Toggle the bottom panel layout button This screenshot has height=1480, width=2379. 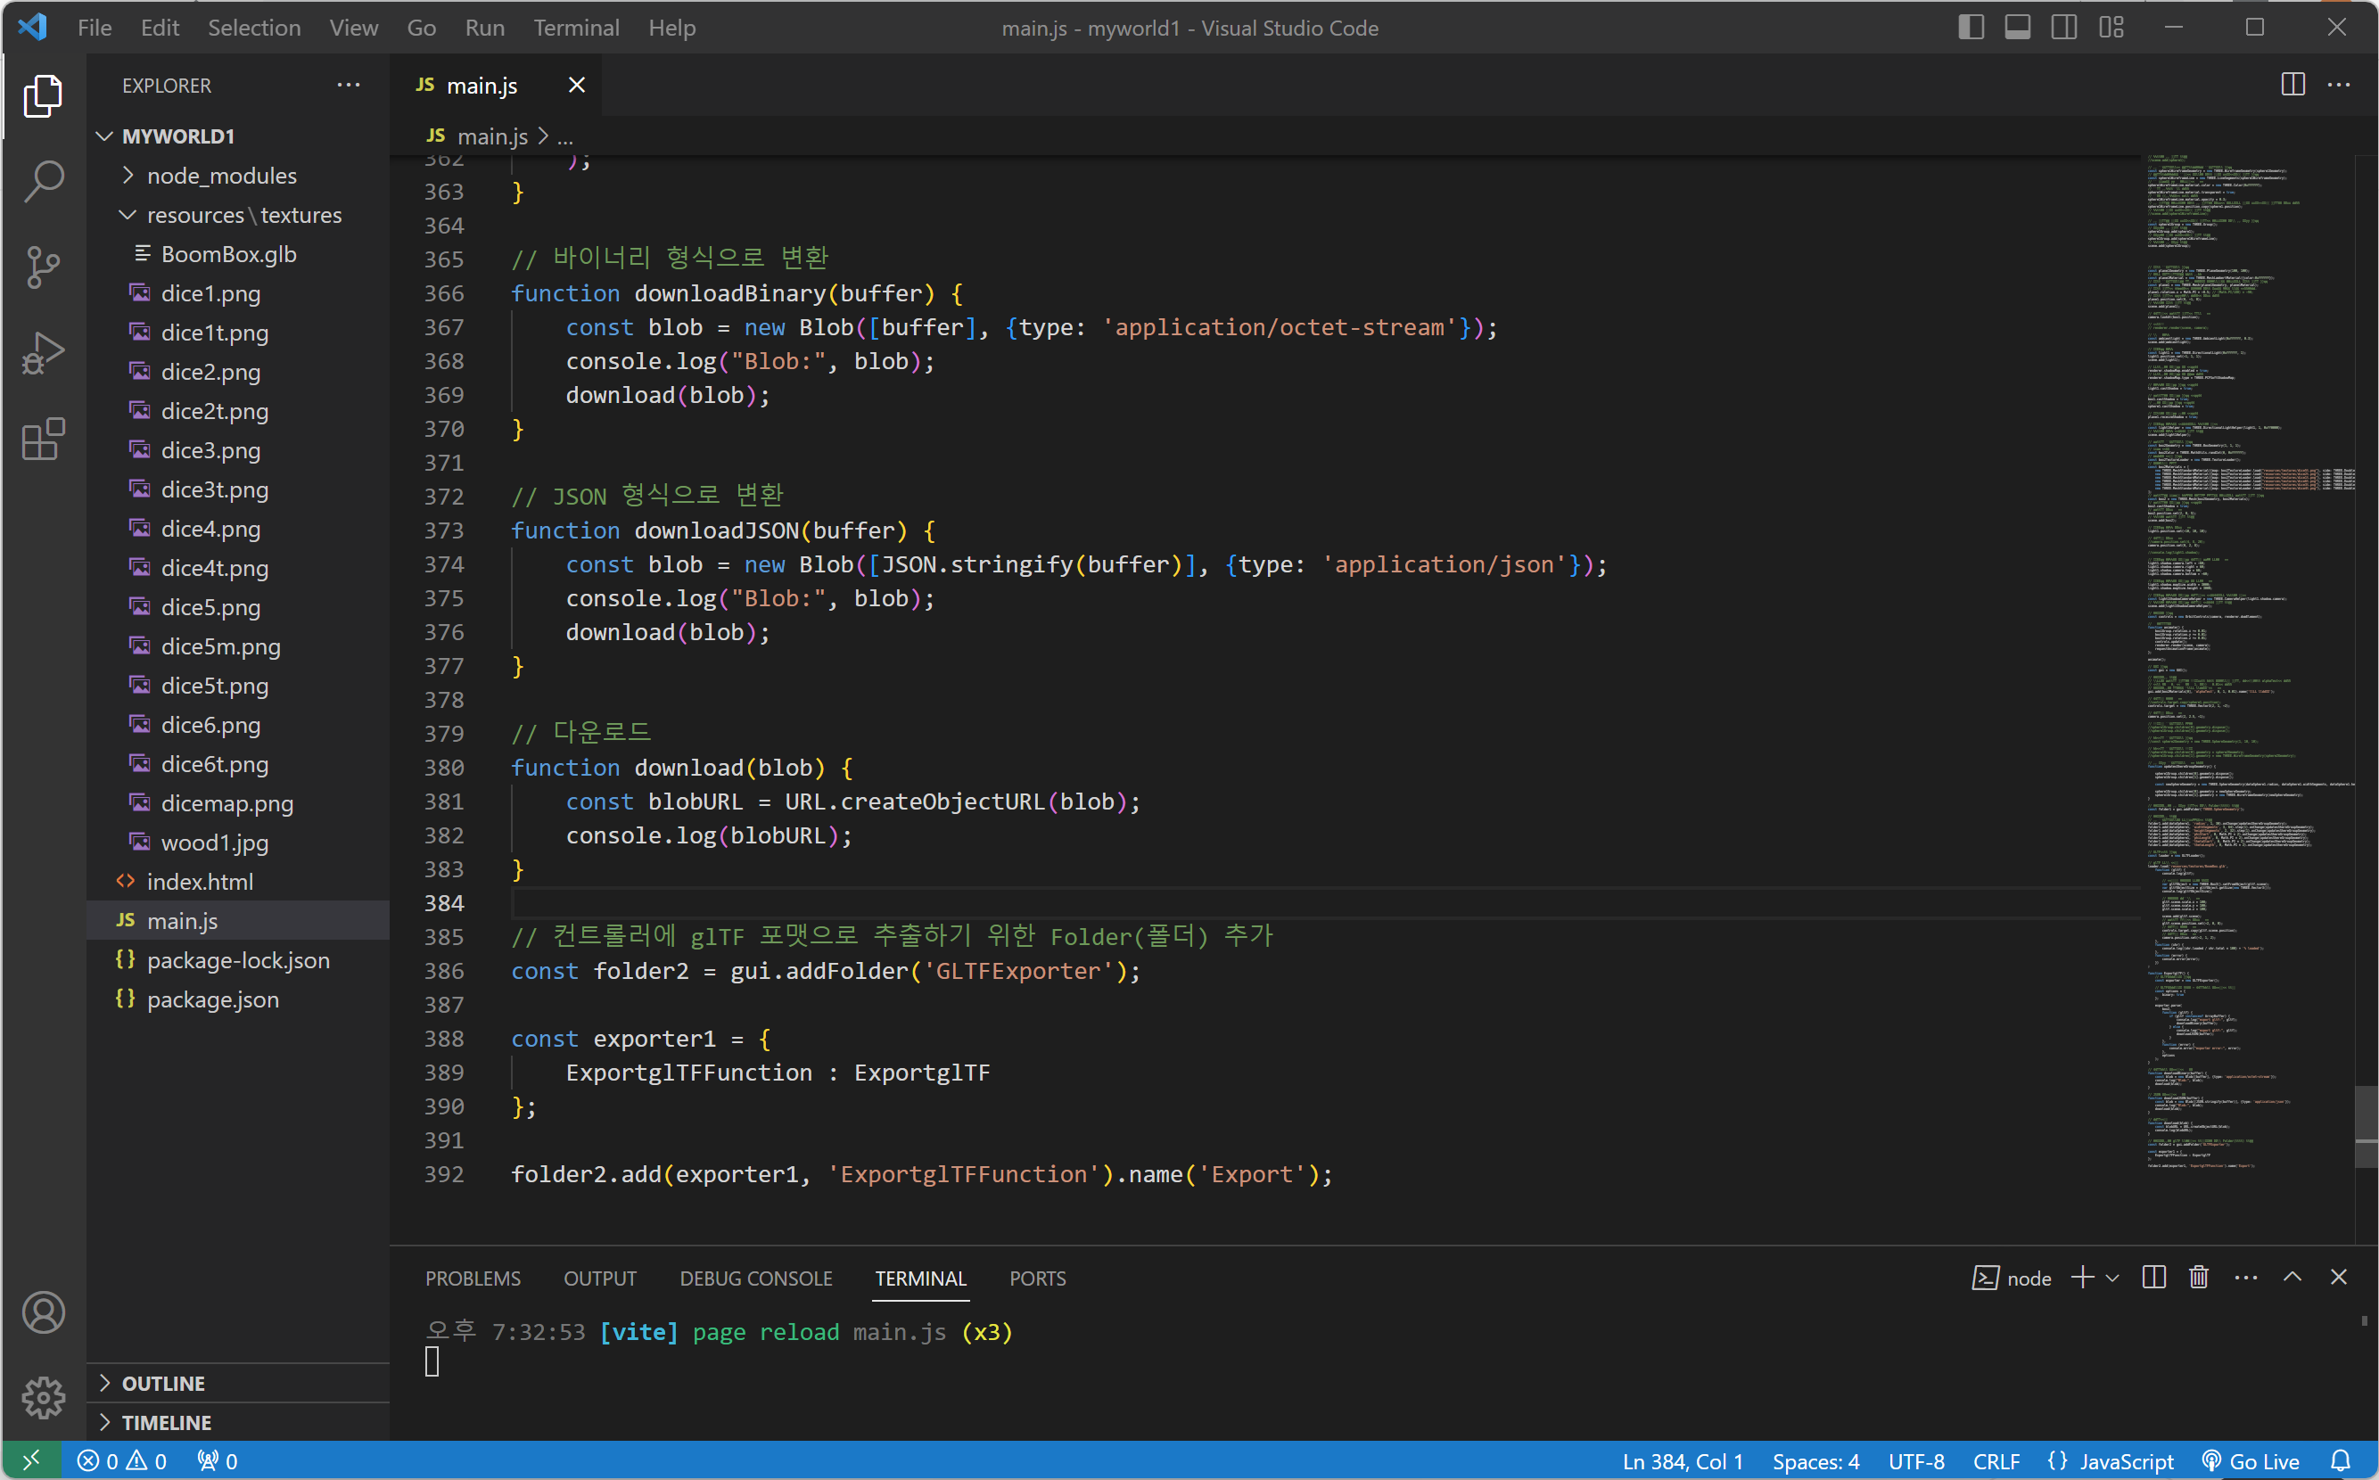tap(2018, 28)
